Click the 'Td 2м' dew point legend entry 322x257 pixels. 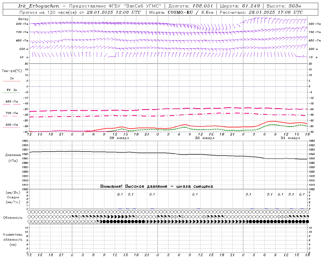click(12, 90)
